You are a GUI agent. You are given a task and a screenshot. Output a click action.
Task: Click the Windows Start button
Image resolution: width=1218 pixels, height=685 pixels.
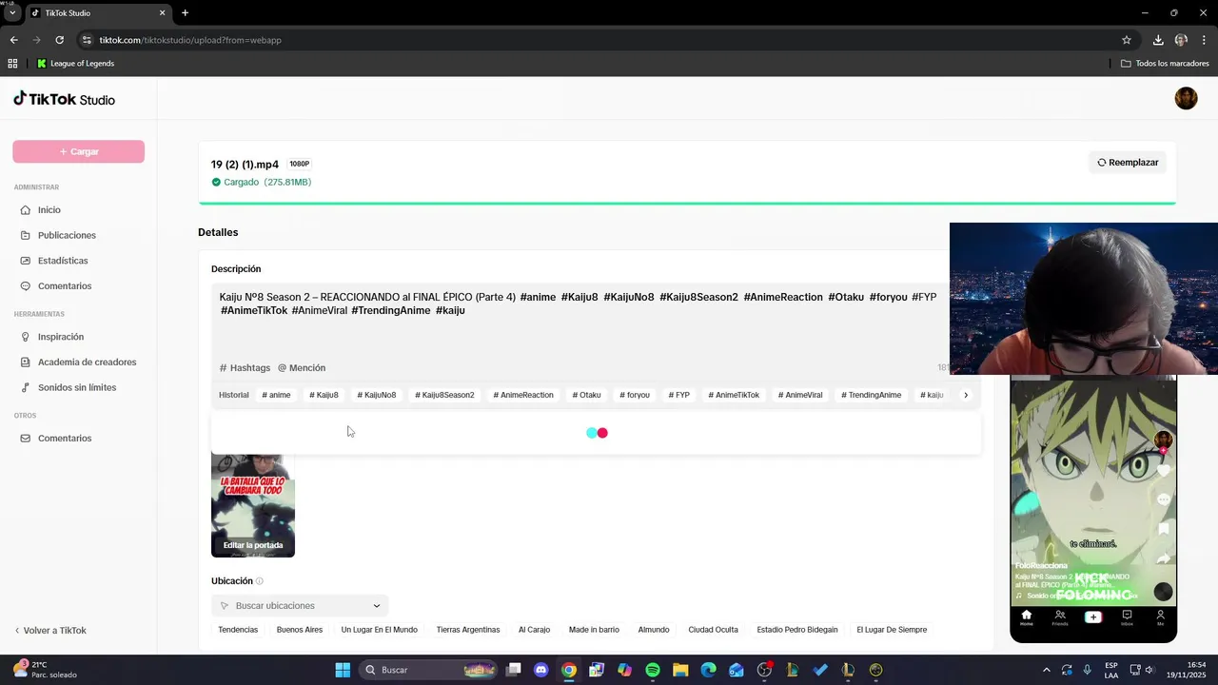[343, 670]
